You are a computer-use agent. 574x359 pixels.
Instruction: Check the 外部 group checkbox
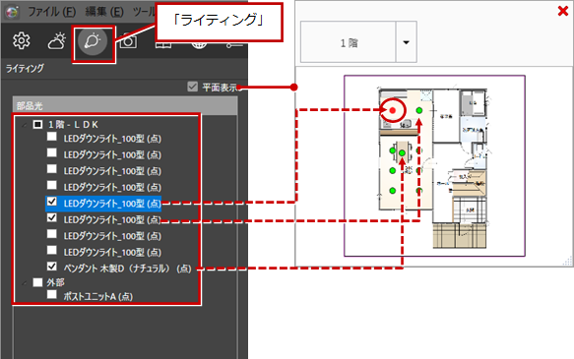(37, 282)
